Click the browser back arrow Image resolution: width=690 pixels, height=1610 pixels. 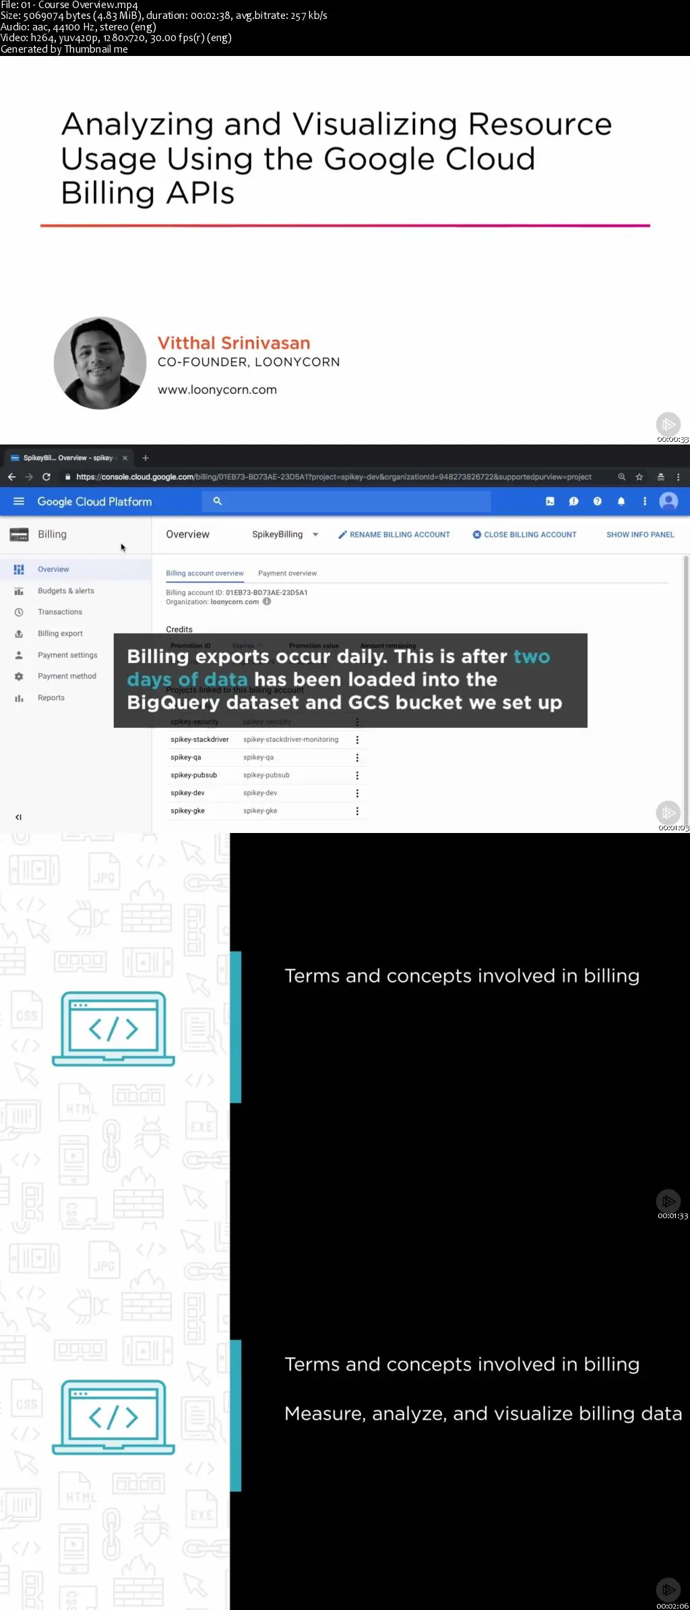click(11, 477)
